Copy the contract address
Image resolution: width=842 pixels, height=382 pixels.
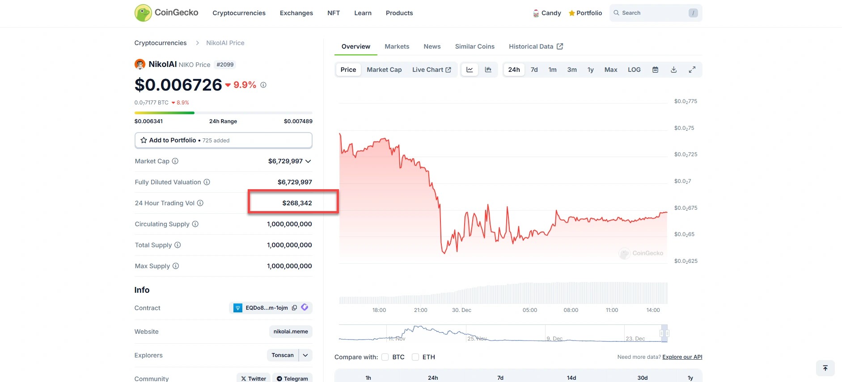coord(294,308)
